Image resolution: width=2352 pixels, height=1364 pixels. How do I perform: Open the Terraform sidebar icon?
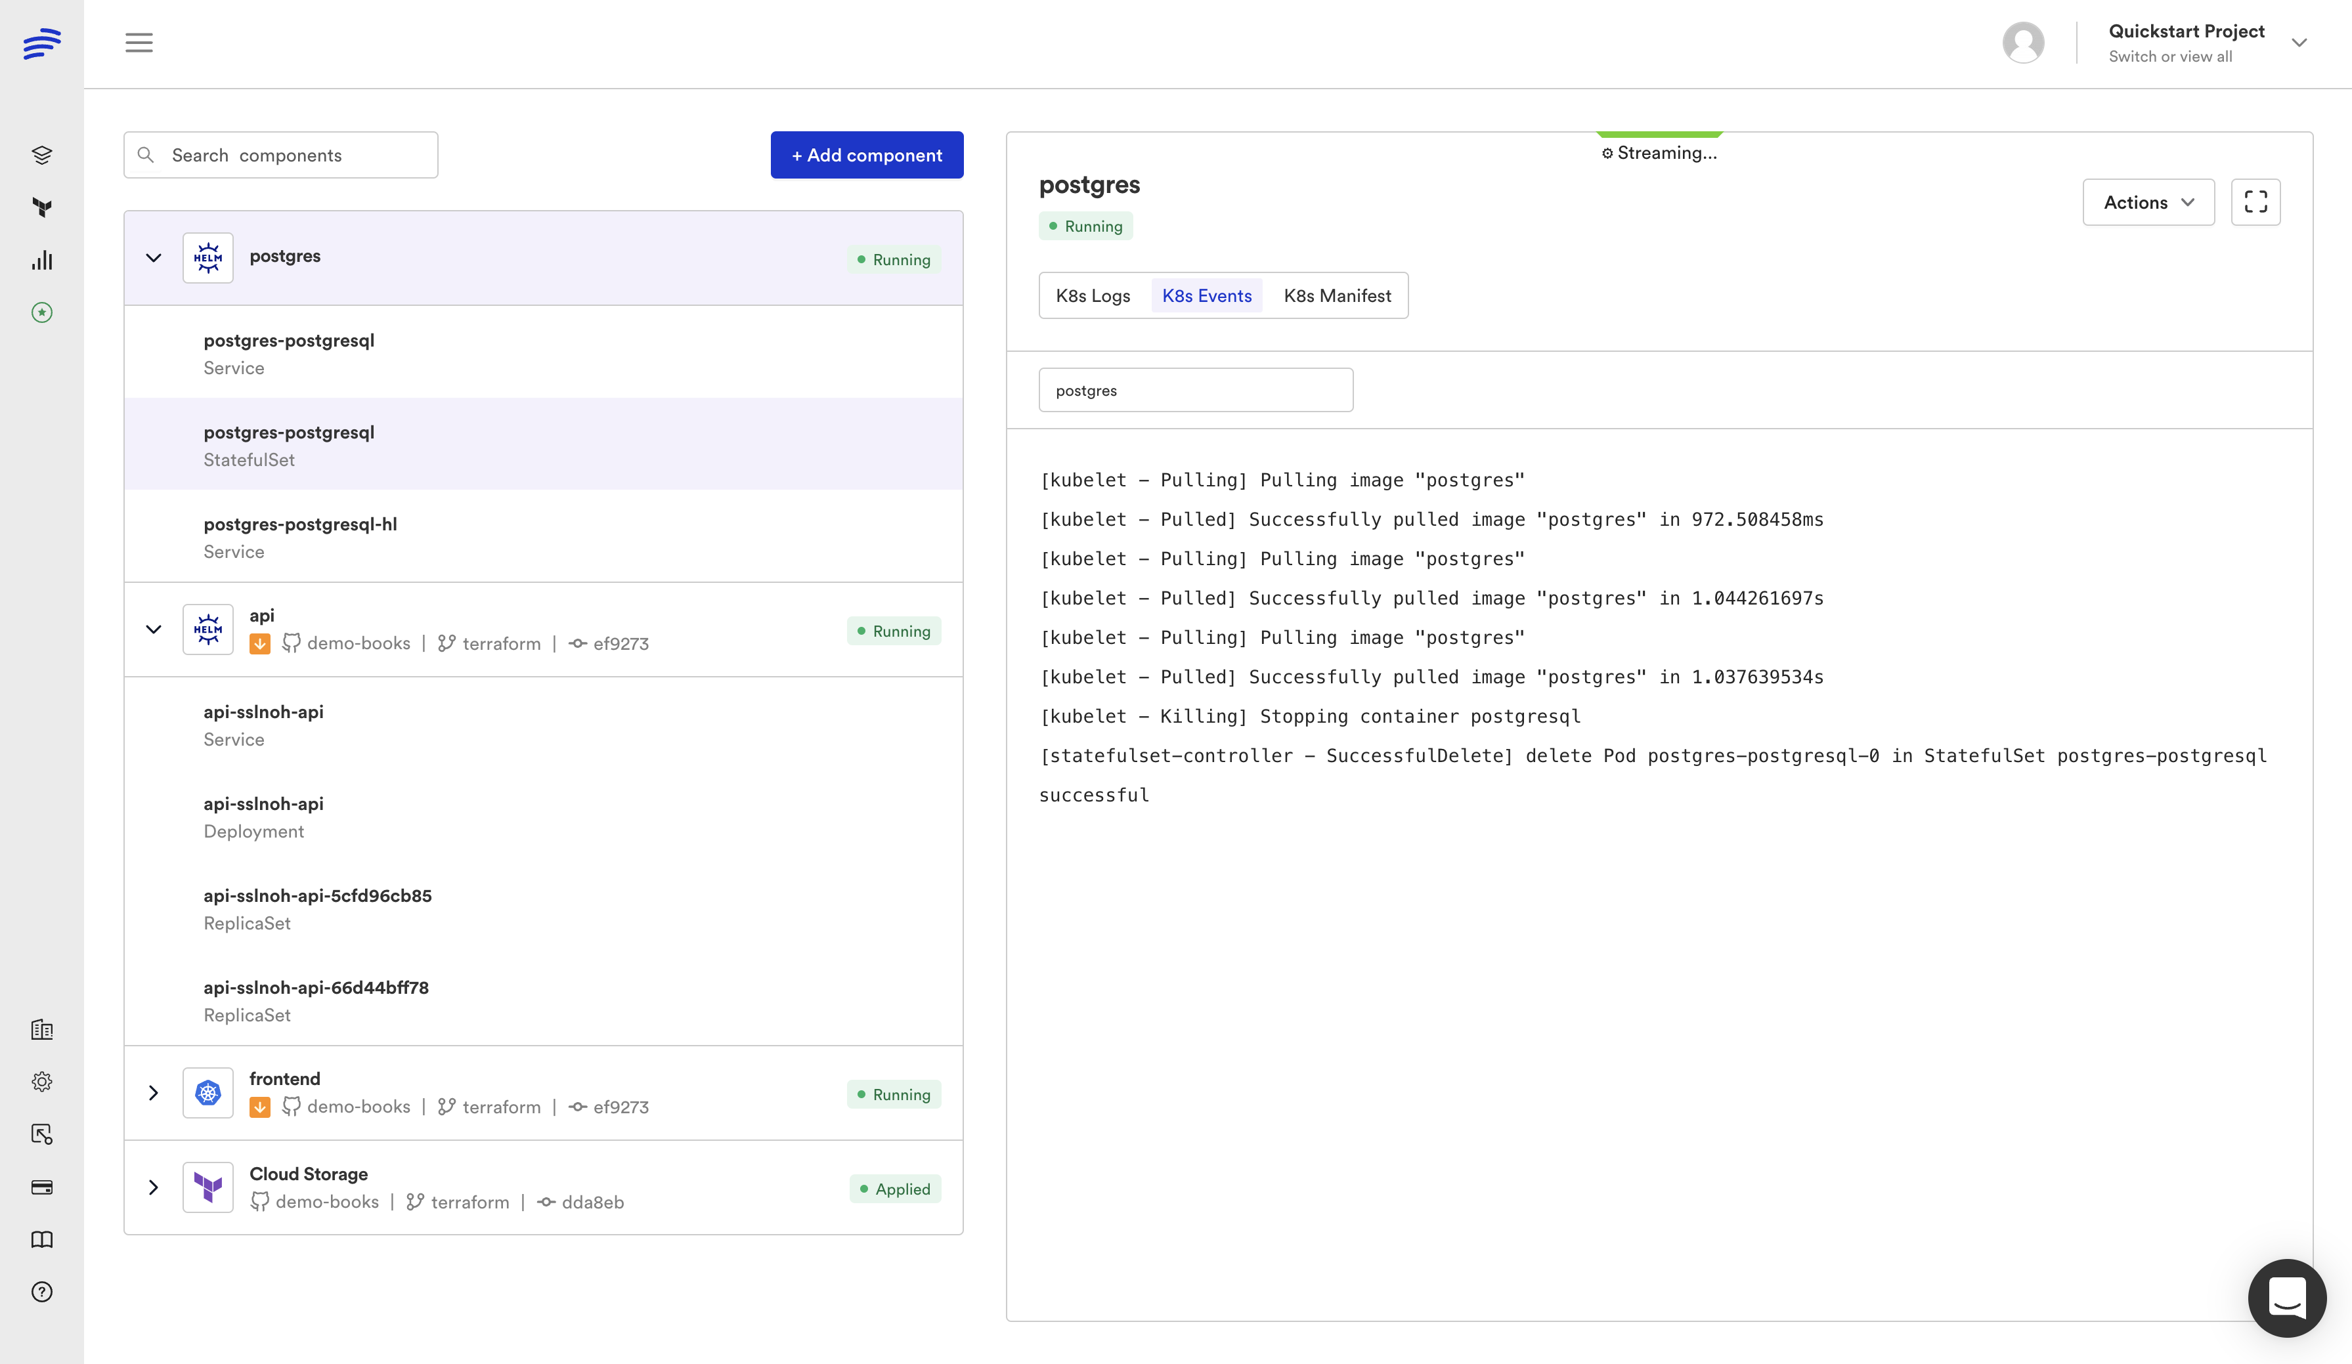[42, 207]
